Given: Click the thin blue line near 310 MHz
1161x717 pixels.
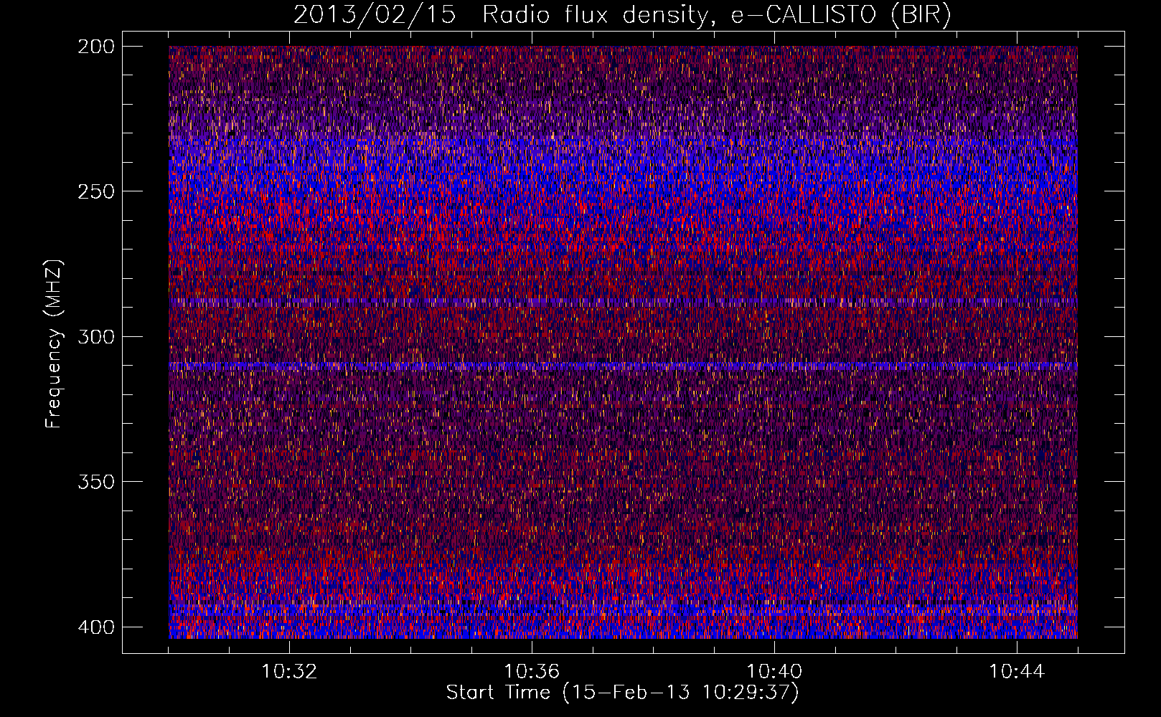Looking at the screenshot, I should [x=623, y=366].
